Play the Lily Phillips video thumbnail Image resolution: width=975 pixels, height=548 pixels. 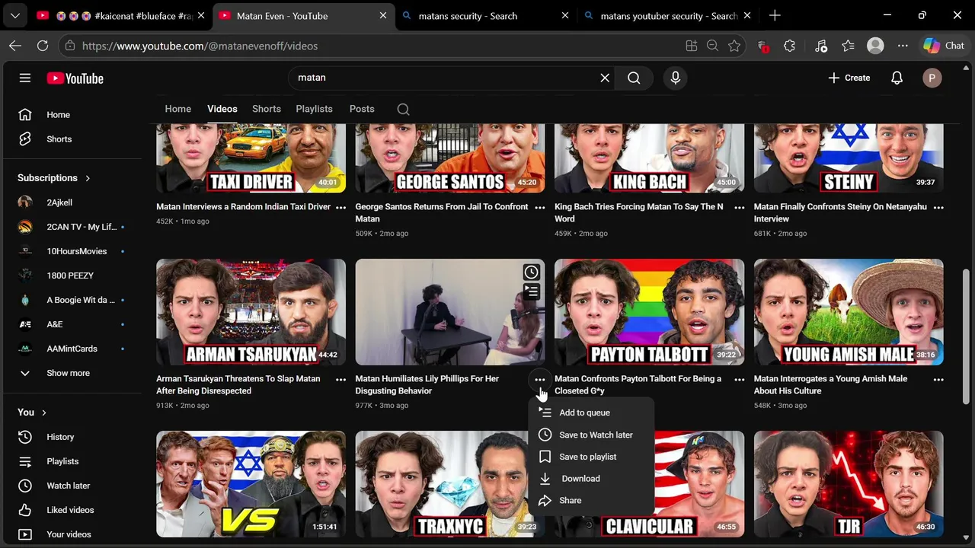click(x=449, y=312)
